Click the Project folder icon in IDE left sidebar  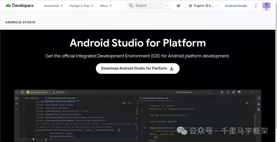click(x=17, y=98)
